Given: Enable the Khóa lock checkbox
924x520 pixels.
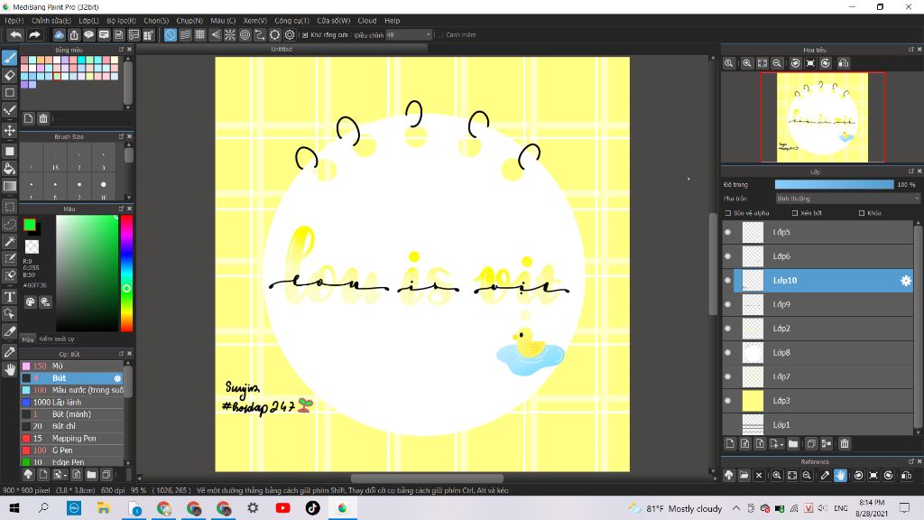Looking at the screenshot, I should [x=862, y=213].
